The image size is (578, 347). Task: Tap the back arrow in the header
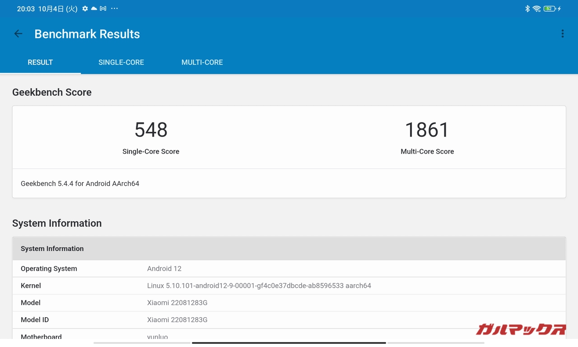18,34
